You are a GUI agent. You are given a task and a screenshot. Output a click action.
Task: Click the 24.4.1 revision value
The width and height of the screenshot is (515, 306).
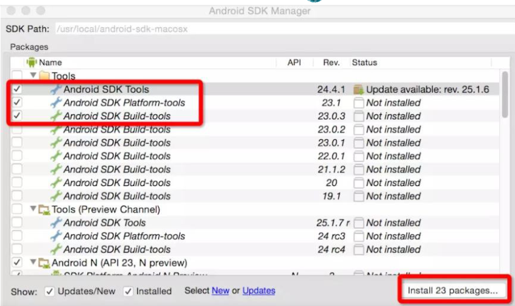[331, 89]
